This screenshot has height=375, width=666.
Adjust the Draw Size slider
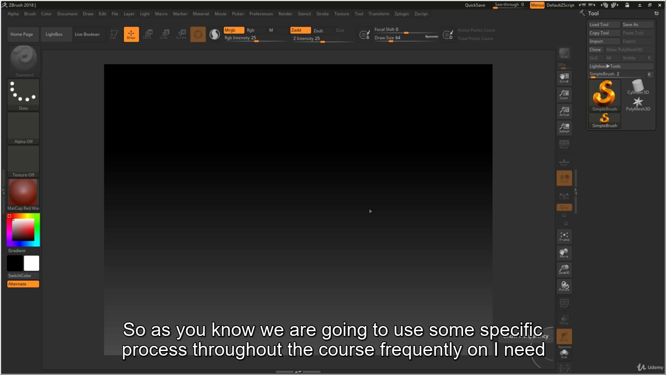pyautogui.click(x=398, y=38)
